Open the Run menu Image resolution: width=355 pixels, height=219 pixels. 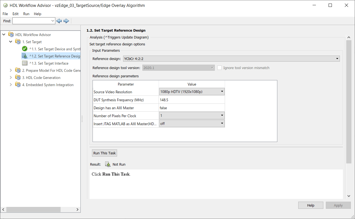[x=26, y=14]
